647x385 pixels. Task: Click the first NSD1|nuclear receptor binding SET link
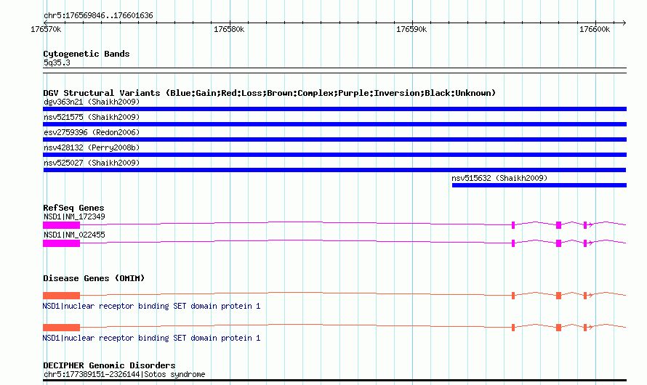(x=151, y=307)
